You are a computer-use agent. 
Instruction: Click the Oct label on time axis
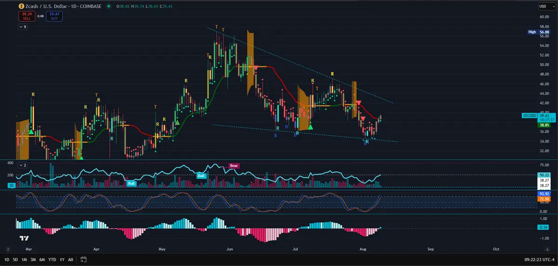pyautogui.click(x=496, y=249)
